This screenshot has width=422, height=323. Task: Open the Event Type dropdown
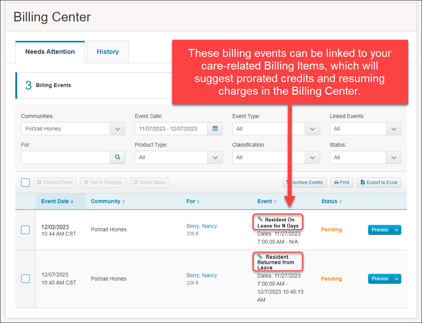(x=312, y=129)
